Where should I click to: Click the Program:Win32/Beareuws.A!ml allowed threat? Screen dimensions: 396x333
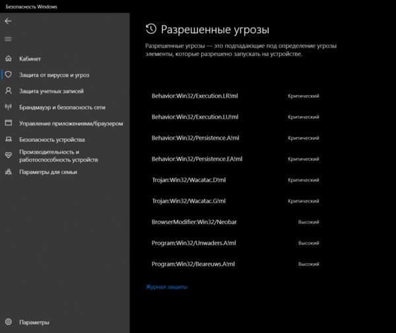(193, 264)
